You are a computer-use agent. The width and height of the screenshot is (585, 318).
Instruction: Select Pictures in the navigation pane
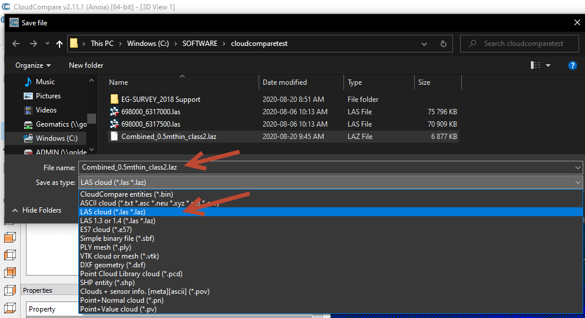point(48,96)
